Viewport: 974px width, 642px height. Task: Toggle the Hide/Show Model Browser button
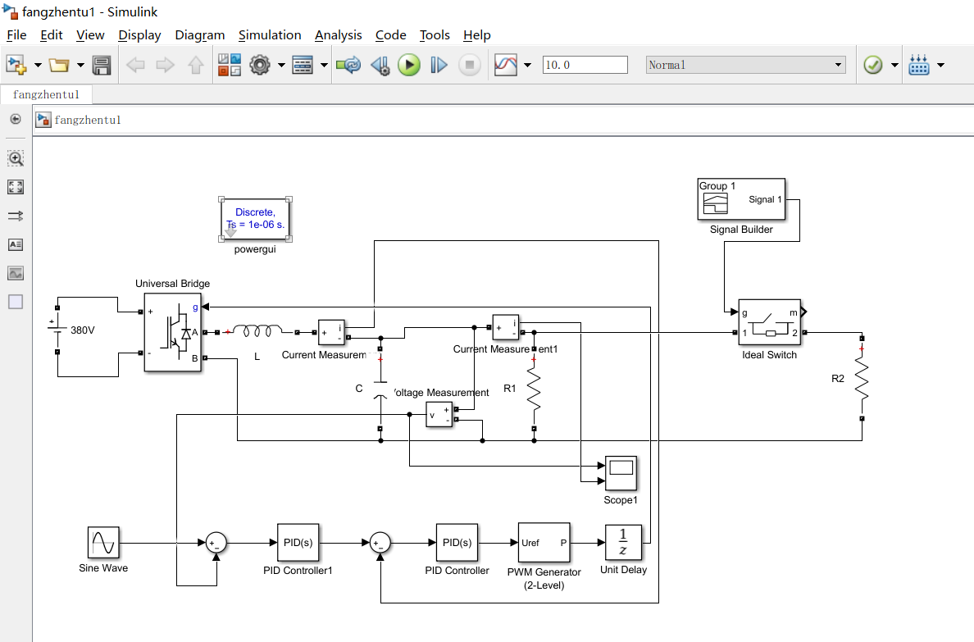(x=16, y=120)
